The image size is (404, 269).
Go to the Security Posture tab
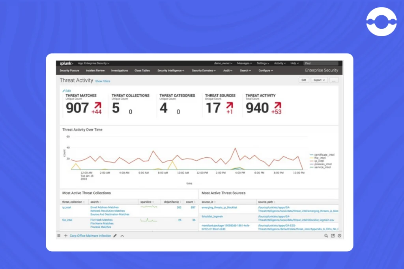tap(69, 71)
